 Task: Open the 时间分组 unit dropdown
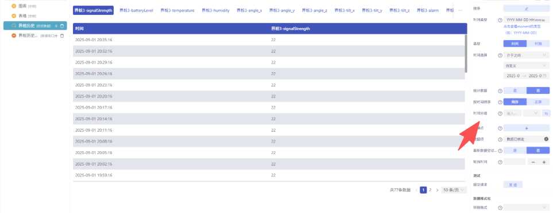point(532,113)
